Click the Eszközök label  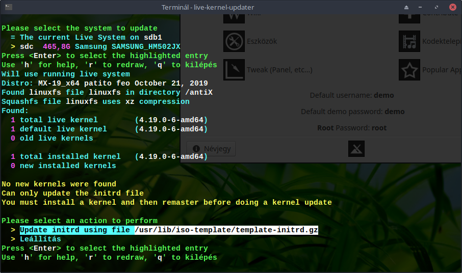click(262, 41)
